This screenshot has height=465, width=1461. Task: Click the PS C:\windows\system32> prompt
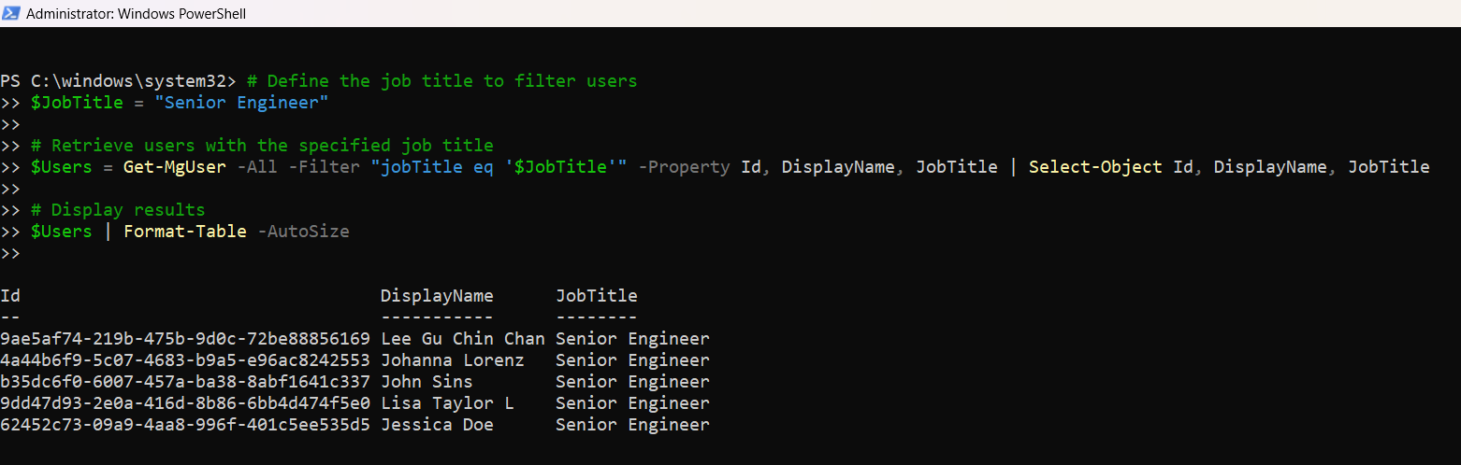pos(118,81)
